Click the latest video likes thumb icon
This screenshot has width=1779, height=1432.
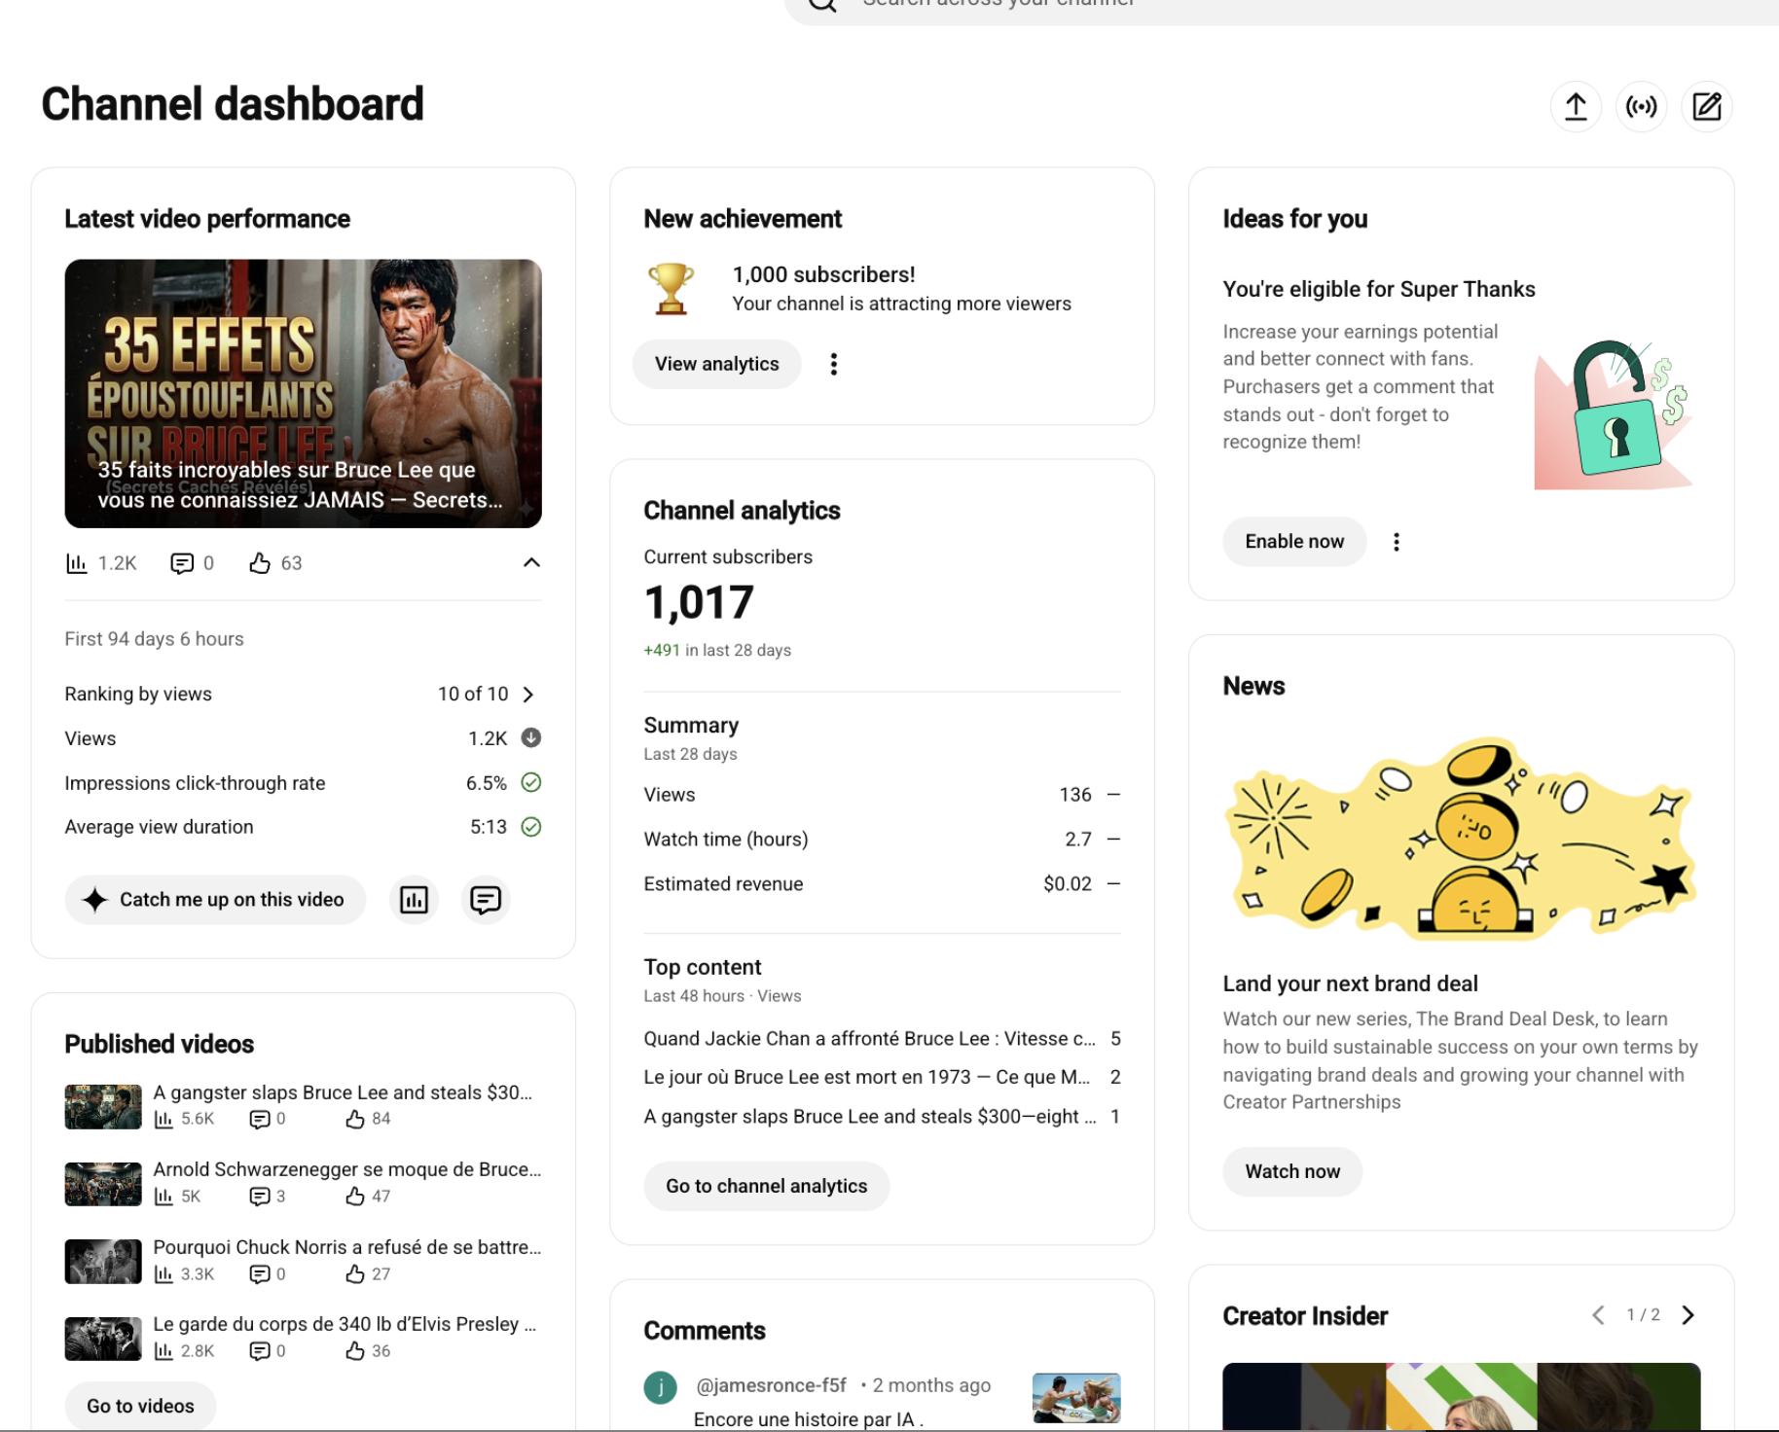260,563
